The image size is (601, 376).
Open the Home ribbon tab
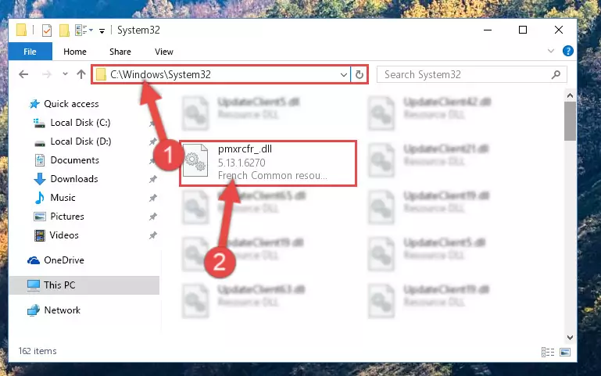pyautogui.click(x=75, y=52)
